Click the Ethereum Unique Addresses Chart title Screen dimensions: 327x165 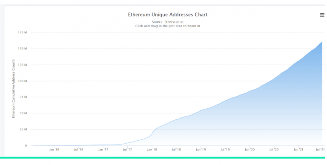coord(168,14)
